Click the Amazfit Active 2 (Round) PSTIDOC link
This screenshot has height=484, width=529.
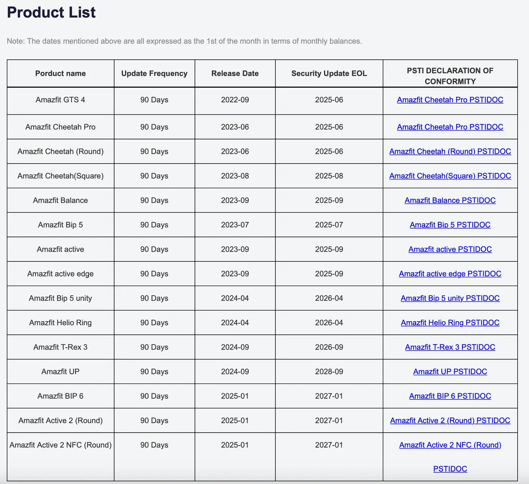tap(450, 421)
